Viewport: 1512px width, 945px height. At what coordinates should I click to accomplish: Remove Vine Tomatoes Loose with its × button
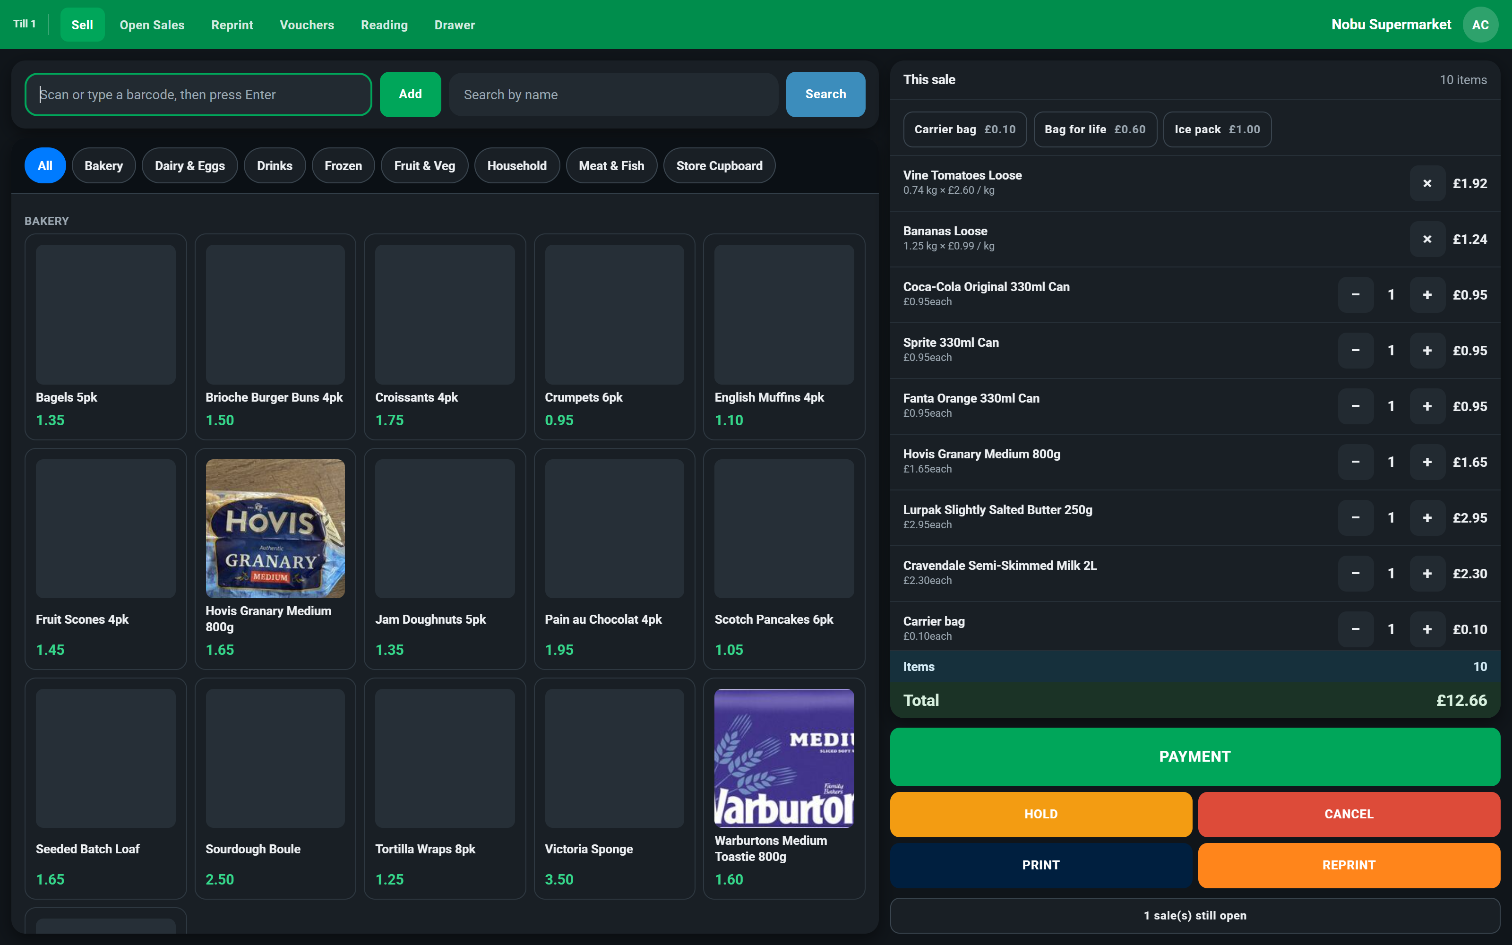1427,183
